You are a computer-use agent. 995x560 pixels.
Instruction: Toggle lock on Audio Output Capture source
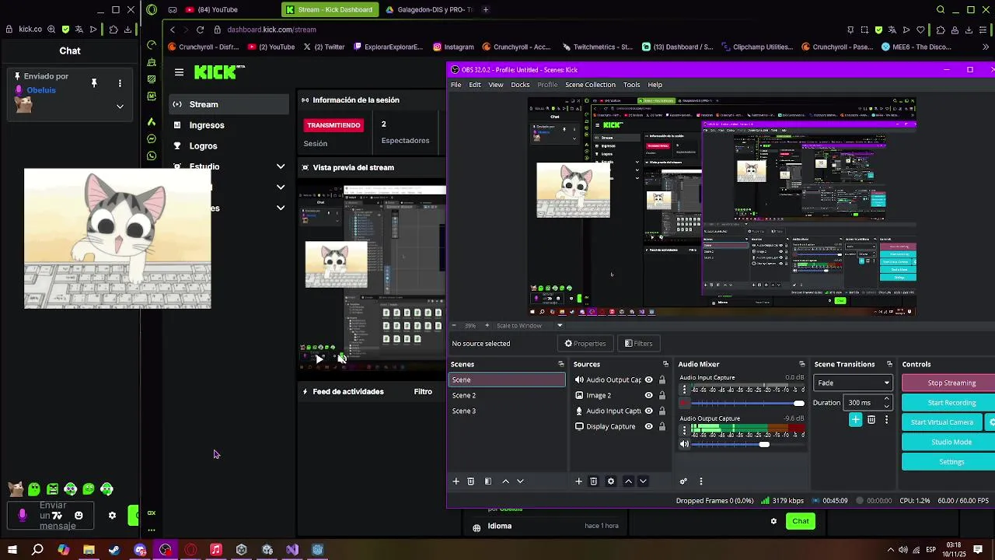[x=662, y=380]
